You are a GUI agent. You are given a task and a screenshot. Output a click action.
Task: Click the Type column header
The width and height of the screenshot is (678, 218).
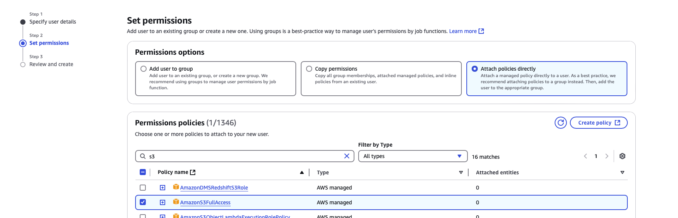tap(323, 172)
